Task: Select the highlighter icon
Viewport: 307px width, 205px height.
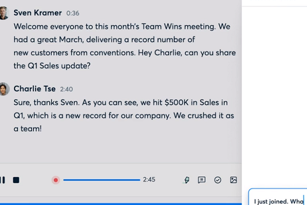Action: click(186, 180)
